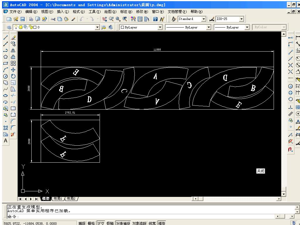Click the command line input field

click(141, 217)
